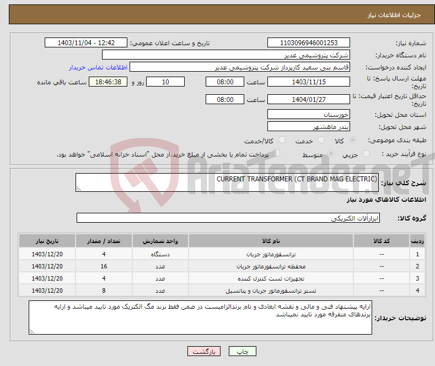Click the price validity date 1404/01/27
This screenshot has height=366, width=435.
(x=309, y=99)
